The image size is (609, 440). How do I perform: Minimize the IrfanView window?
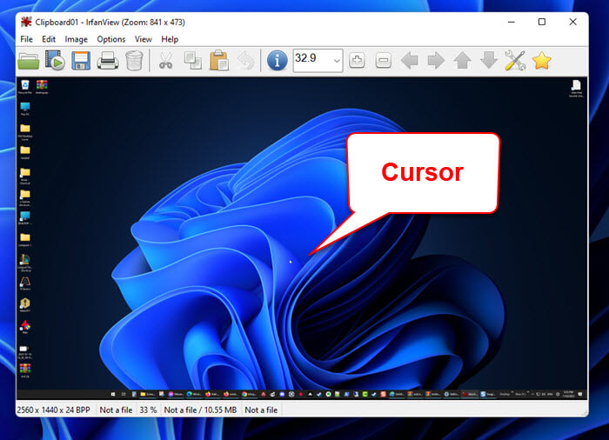[x=512, y=22]
